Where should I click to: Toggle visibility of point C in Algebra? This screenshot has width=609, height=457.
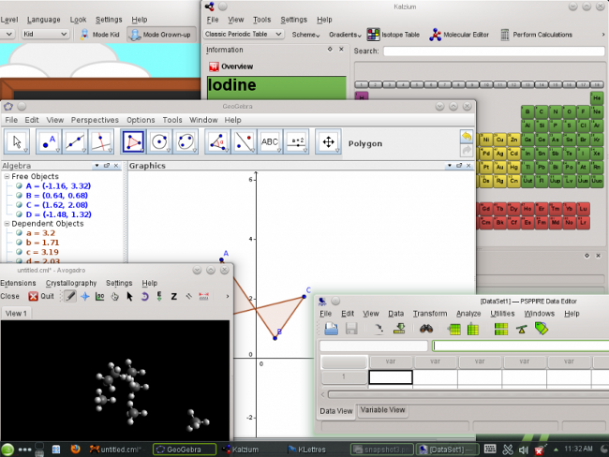click(19, 204)
